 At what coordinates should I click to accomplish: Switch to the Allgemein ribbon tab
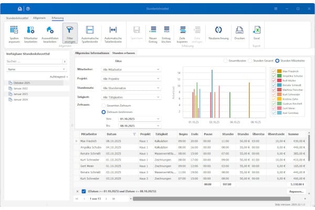point(39,18)
